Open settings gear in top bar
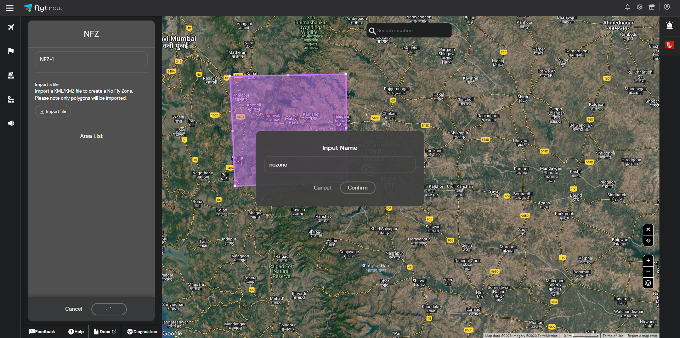 pyautogui.click(x=639, y=7)
